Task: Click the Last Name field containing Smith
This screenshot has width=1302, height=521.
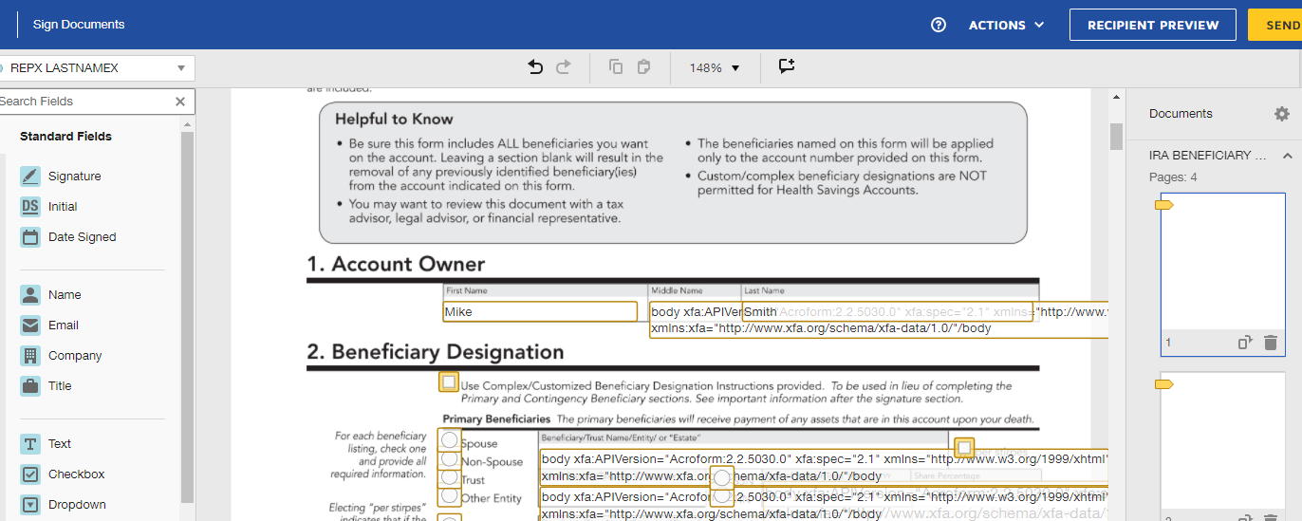Action: (887, 311)
